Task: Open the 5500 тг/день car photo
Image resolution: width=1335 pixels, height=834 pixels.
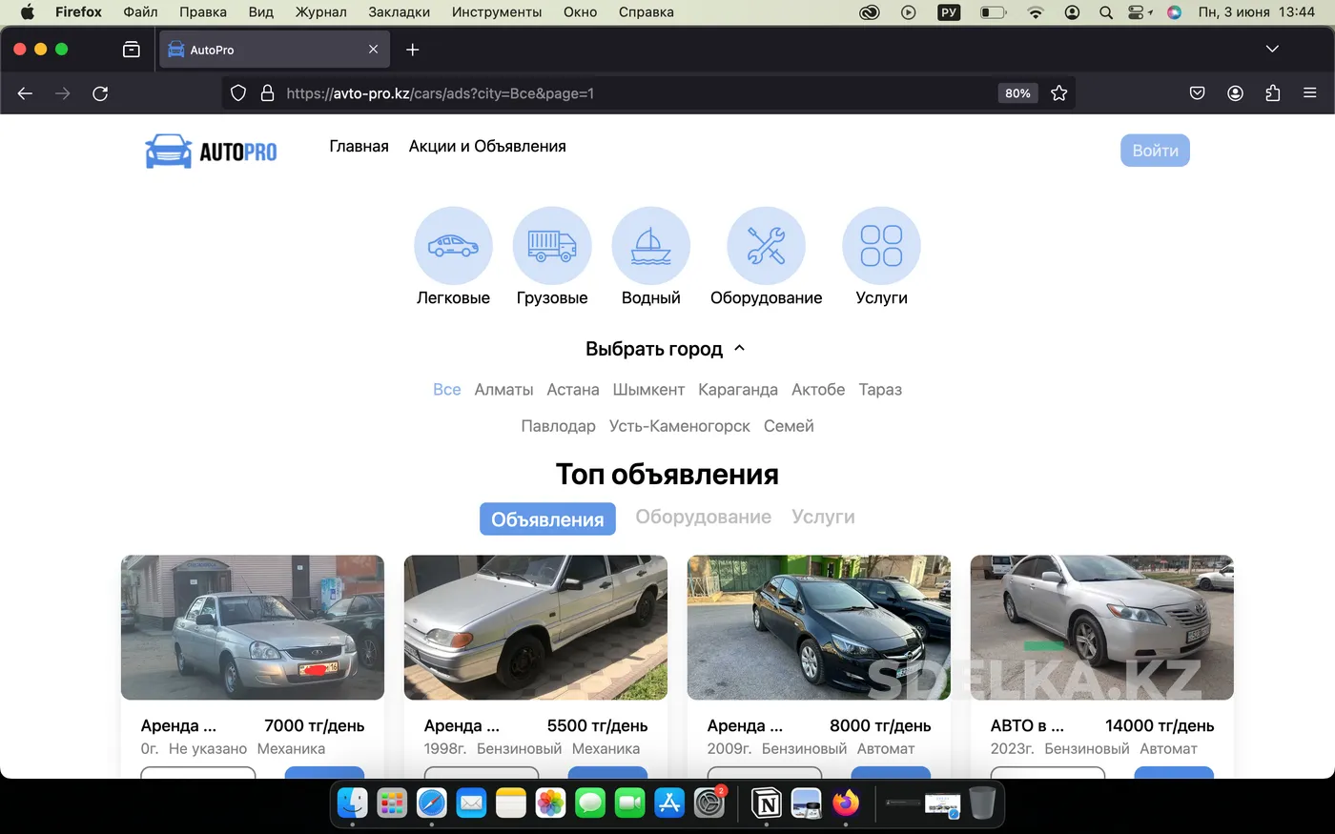Action: coord(536,628)
